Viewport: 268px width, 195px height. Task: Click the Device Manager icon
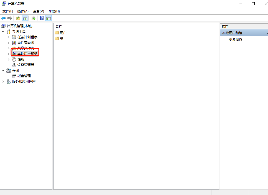14,65
